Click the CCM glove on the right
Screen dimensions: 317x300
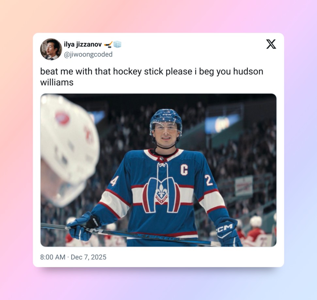point(228,232)
